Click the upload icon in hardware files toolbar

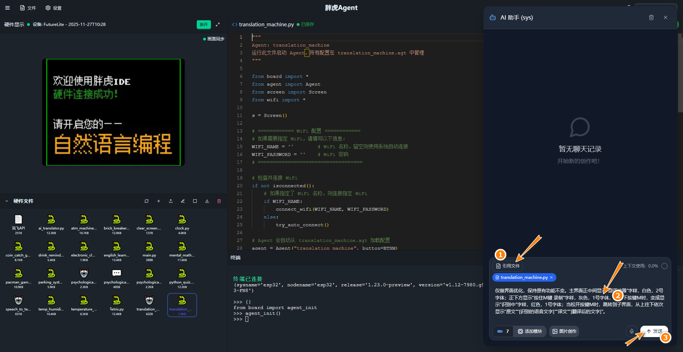coord(171,201)
